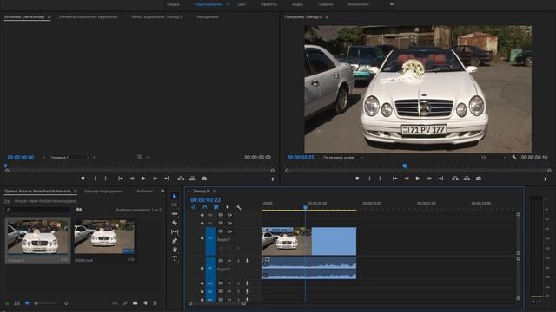Step forward one frame in Program monitor

429,179
